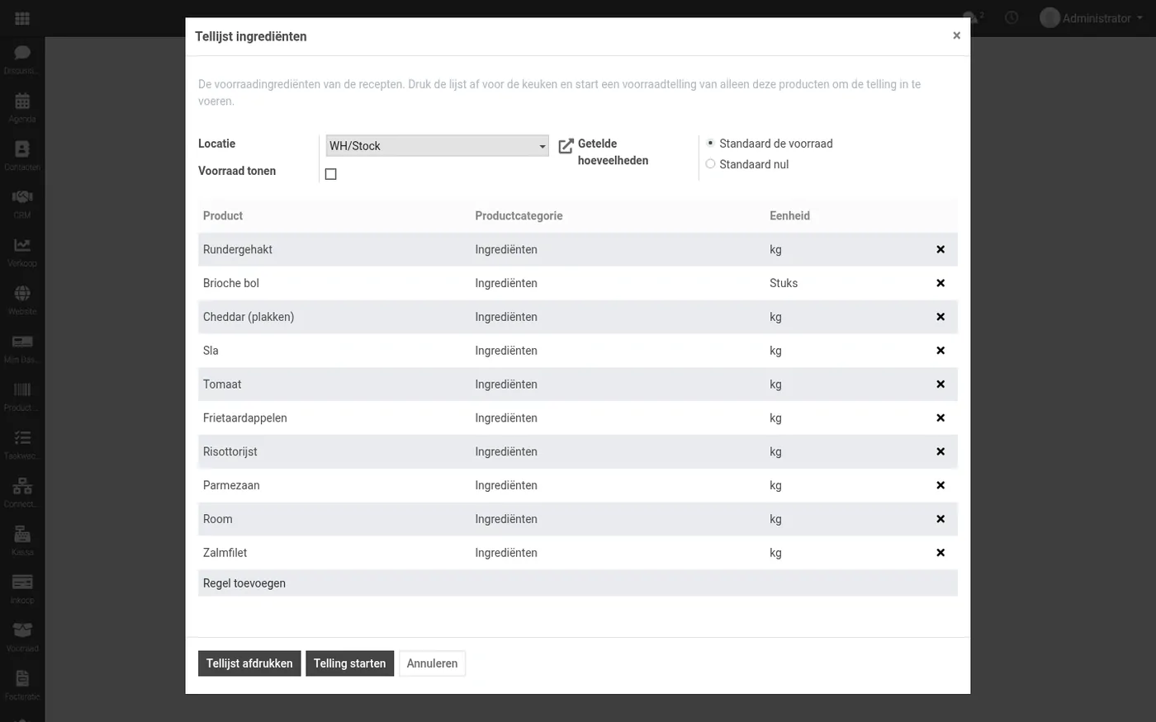Viewport: 1156px width, 722px height.
Task: Open the Verkoop chart icon
Action: click(22, 252)
